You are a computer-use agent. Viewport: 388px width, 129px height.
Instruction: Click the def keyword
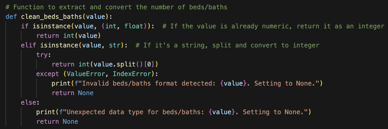[x=11, y=17]
